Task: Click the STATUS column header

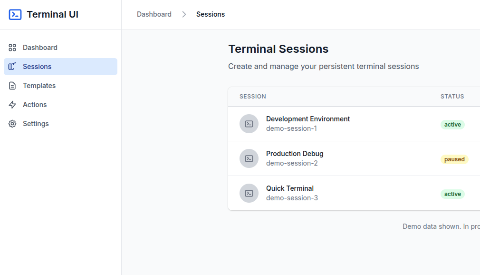Action: click(x=452, y=97)
